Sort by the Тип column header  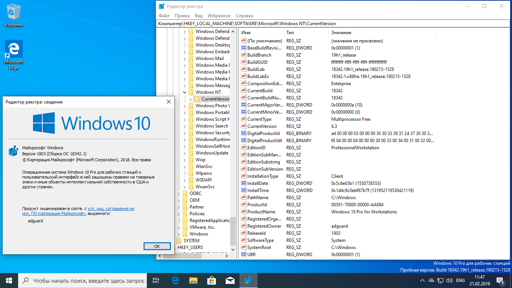tap(306, 33)
